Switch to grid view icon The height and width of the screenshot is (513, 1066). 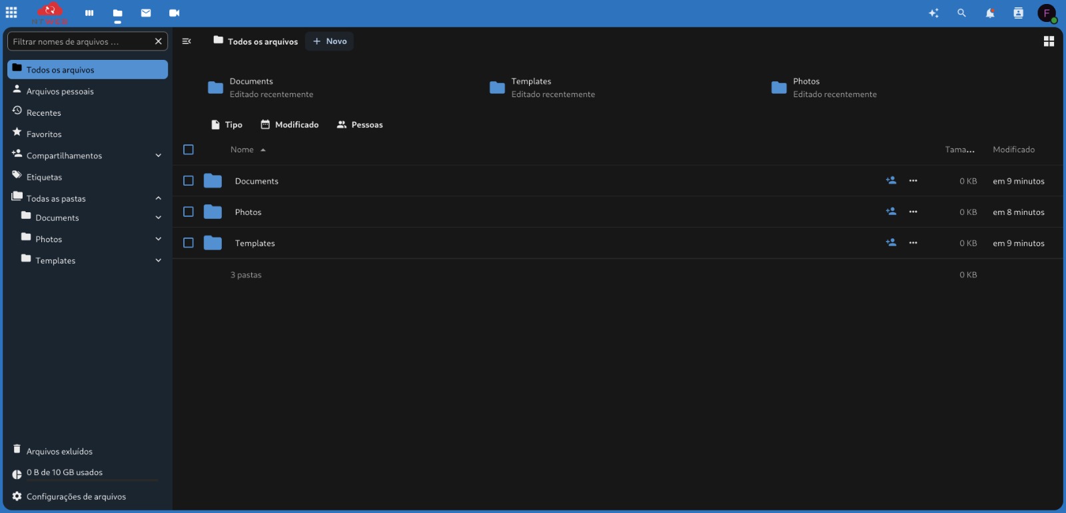[1049, 41]
